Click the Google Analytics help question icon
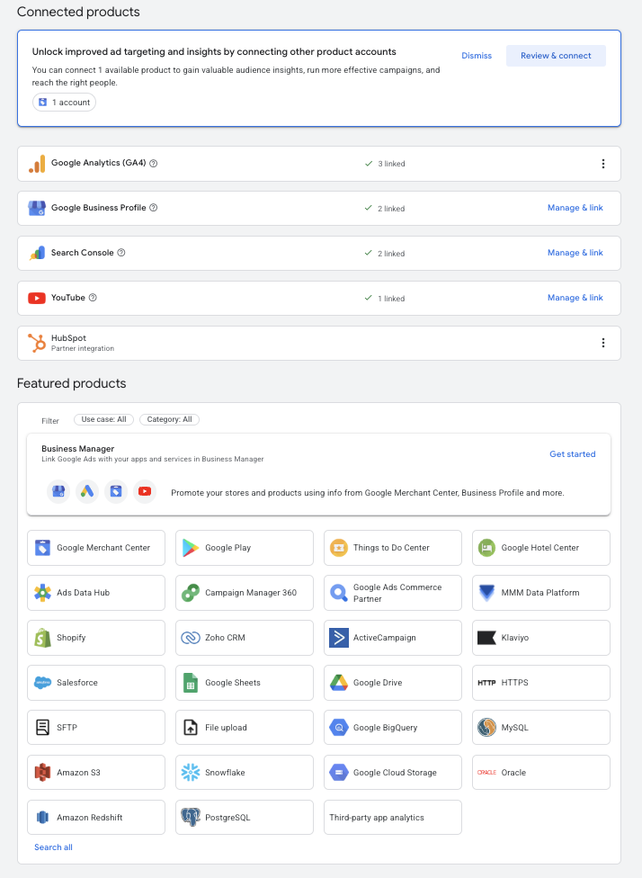Screen dimensions: 642x878 click(154, 164)
